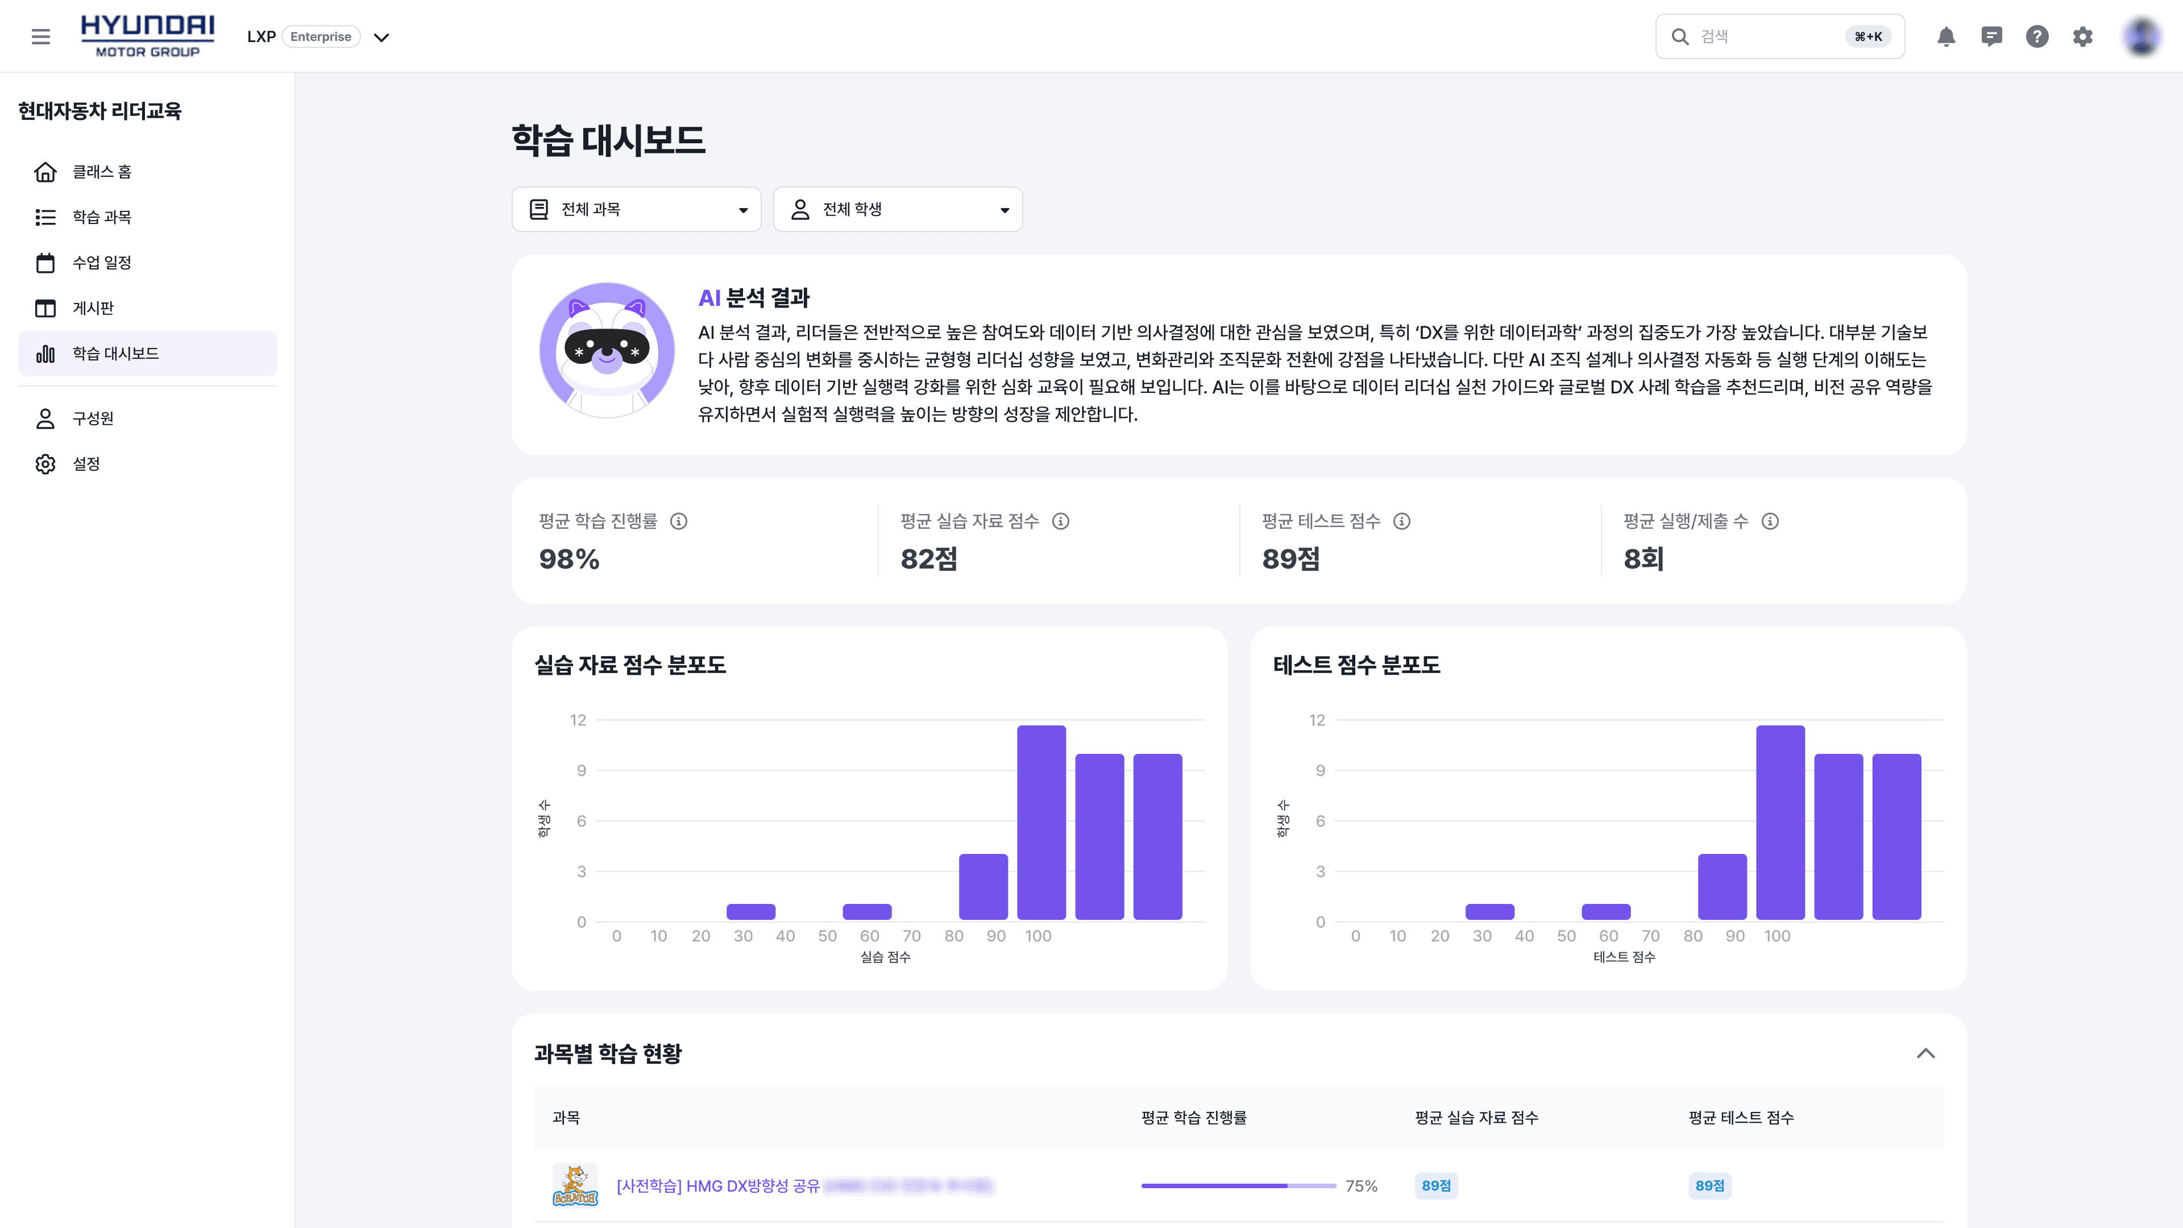Click info icon next to 평균 실습 자료 점수
Viewport: 2183px width, 1228px height.
1061,521
